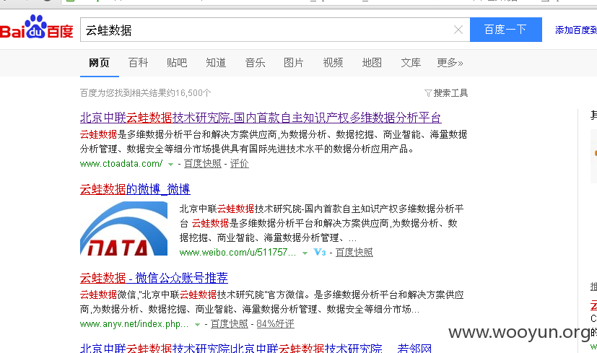Open 云蛙数据 - 微信公众账号推荐 result
597x353 pixels.
pyautogui.click(x=154, y=278)
